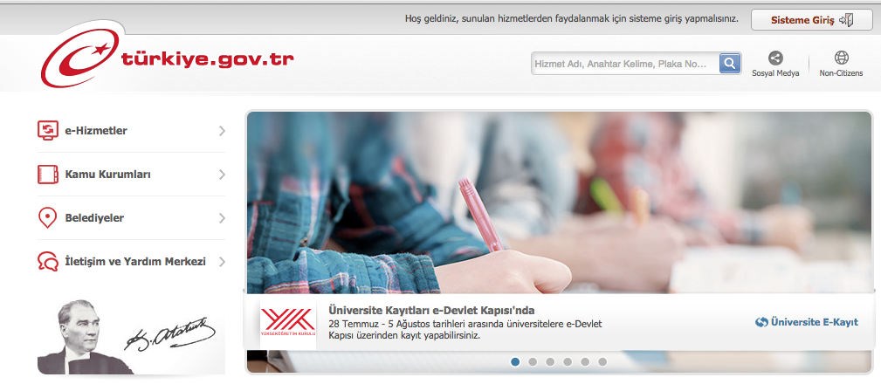Click the Belediyeler map pin icon
This screenshot has height=391, width=881.
pos(47,218)
